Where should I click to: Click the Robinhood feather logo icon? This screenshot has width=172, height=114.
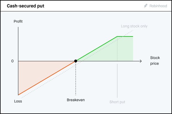pyautogui.click(x=146, y=6)
